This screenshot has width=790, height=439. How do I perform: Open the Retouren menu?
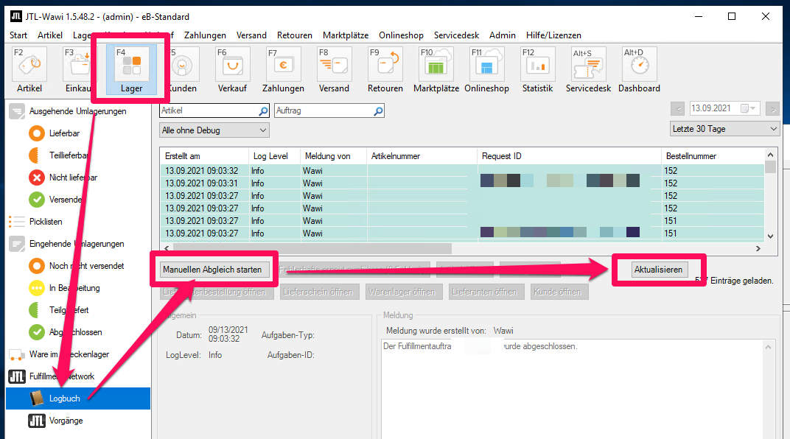point(295,35)
